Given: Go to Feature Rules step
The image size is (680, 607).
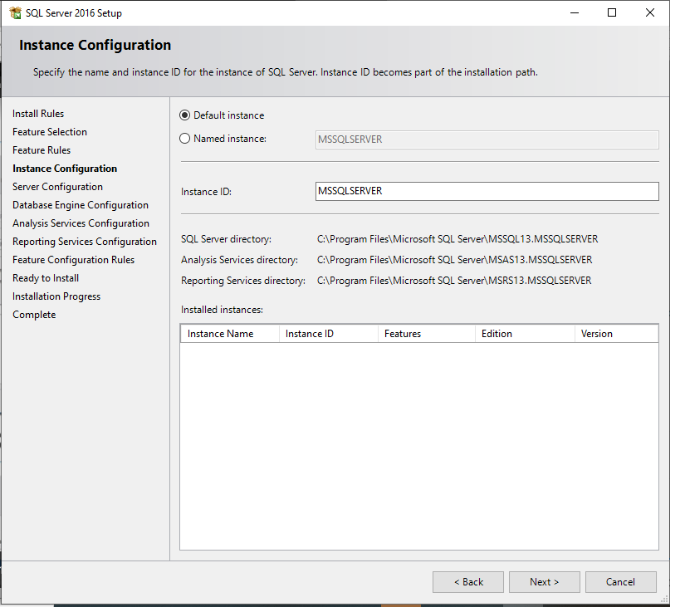Looking at the screenshot, I should [x=42, y=150].
